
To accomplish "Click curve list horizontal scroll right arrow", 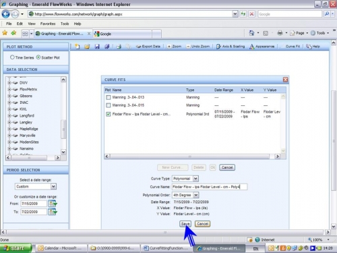I will point(278,157).
